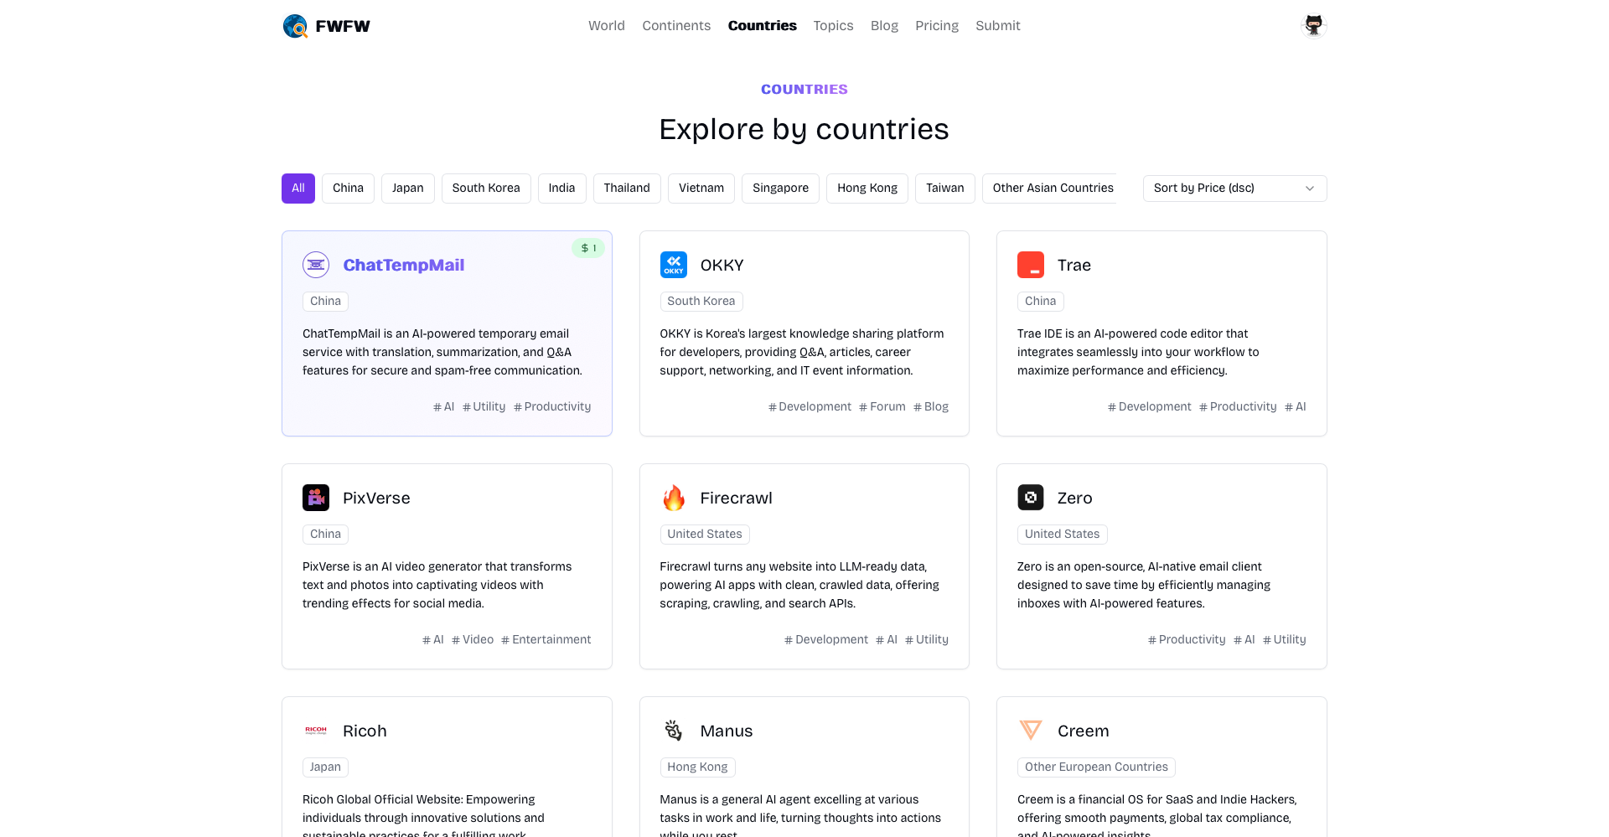Viewport: 1609px width, 837px height.
Task: Click the Japan badge on Ricoh card
Action: 325,767
